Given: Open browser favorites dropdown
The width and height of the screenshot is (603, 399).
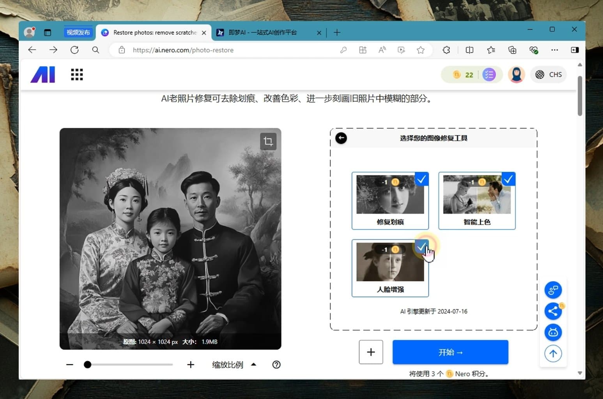Looking at the screenshot, I should pyautogui.click(x=491, y=50).
